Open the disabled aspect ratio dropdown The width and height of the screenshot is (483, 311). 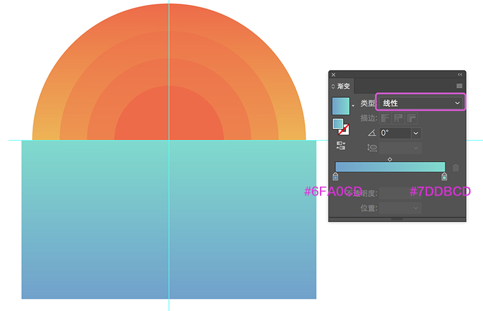400,148
